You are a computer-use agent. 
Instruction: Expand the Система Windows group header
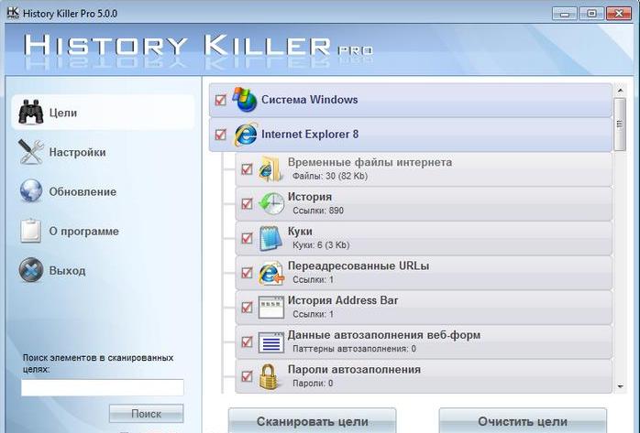[411, 100]
